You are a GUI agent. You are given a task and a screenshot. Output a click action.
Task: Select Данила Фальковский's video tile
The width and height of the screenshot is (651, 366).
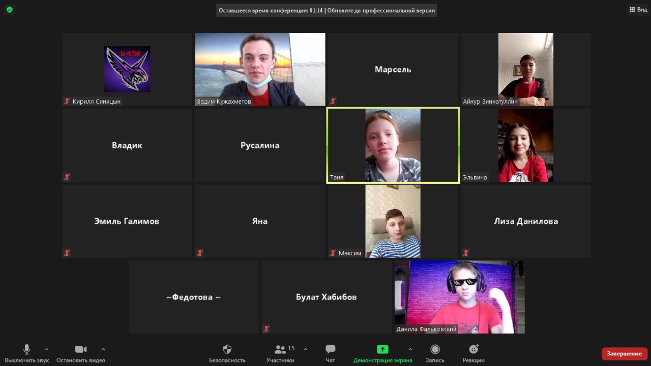(x=459, y=297)
